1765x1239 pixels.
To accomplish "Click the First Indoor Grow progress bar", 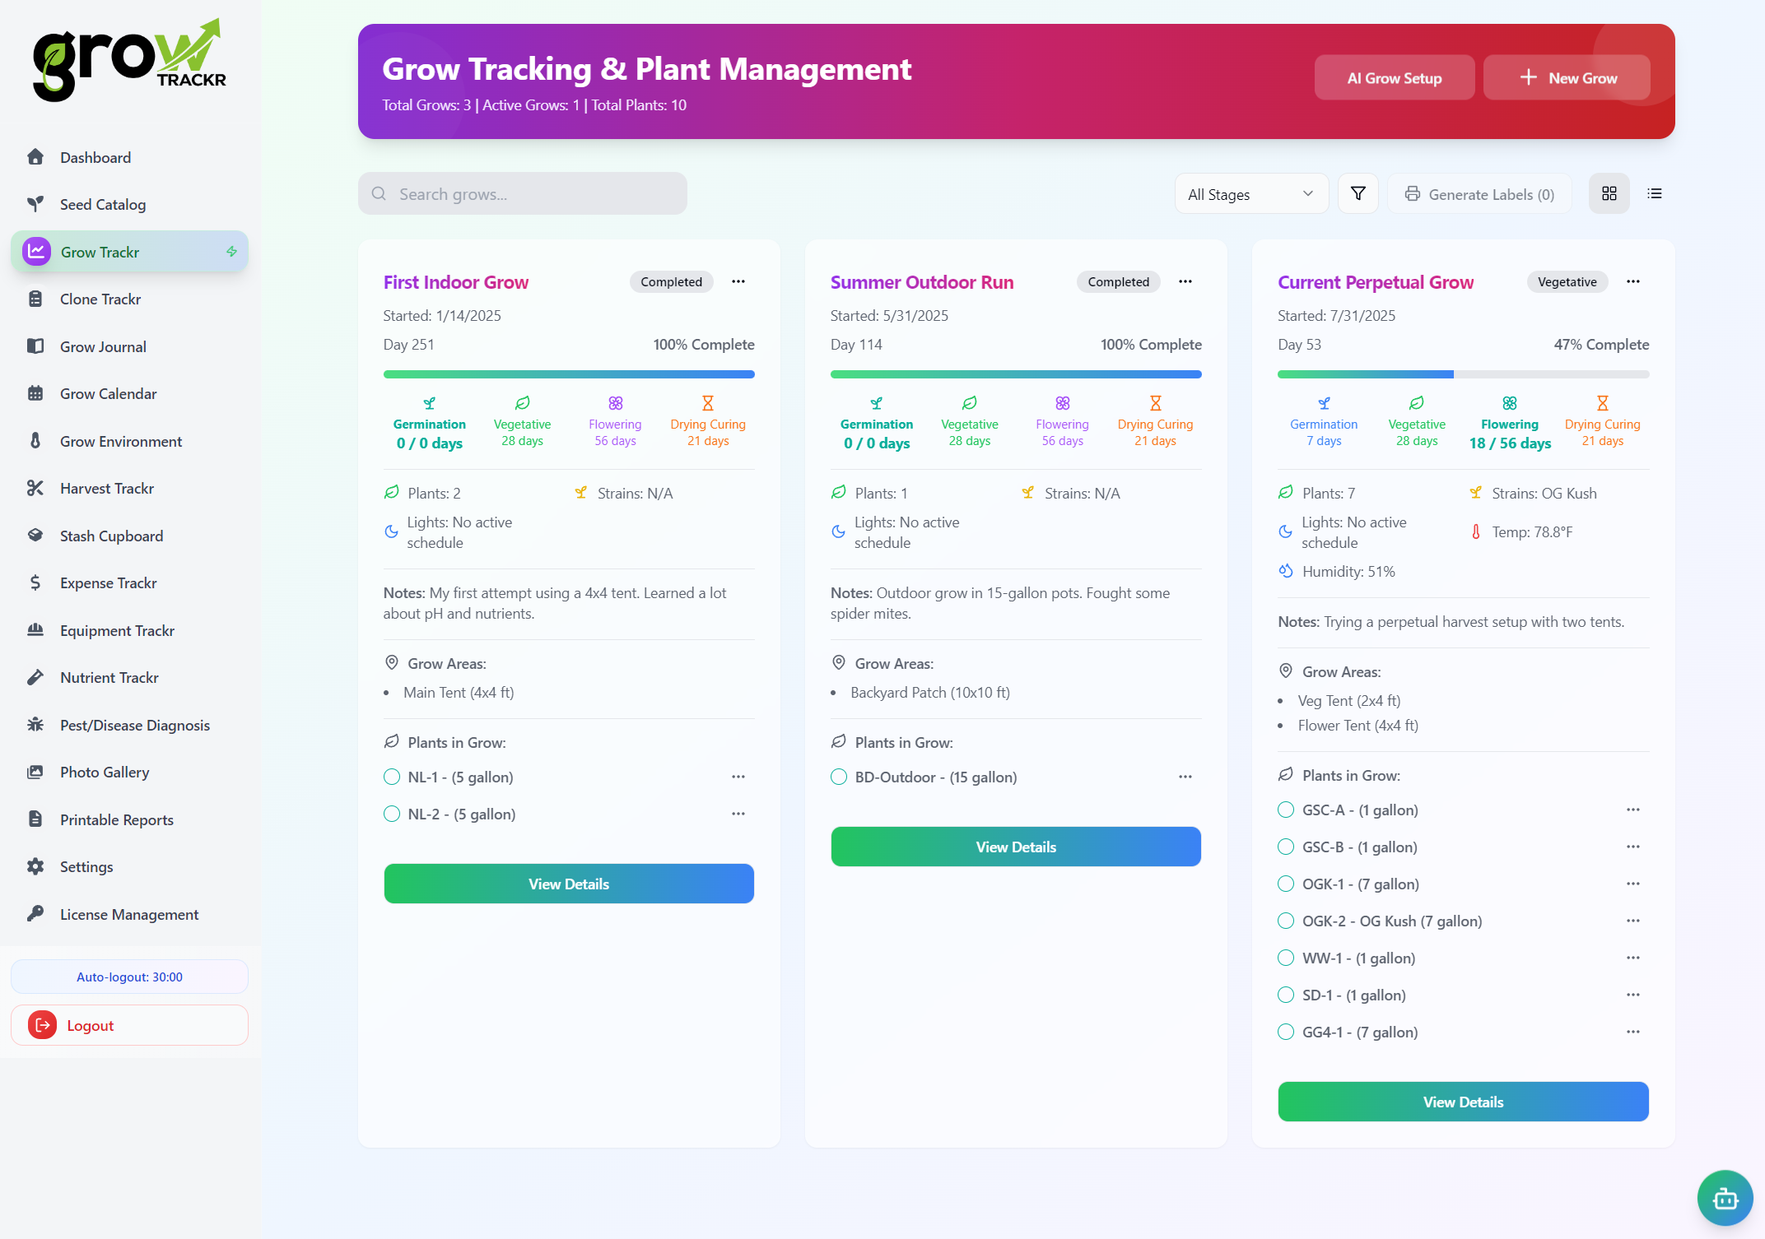I will pyautogui.click(x=569, y=374).
